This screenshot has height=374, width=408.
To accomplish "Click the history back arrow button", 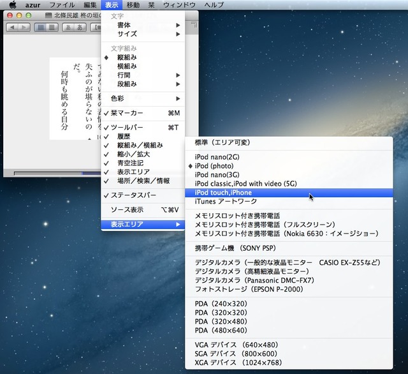I will tap(12, 27).
